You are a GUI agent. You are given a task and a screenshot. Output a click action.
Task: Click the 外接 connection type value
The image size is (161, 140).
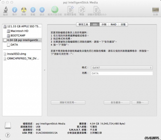[x=38, y=130]
